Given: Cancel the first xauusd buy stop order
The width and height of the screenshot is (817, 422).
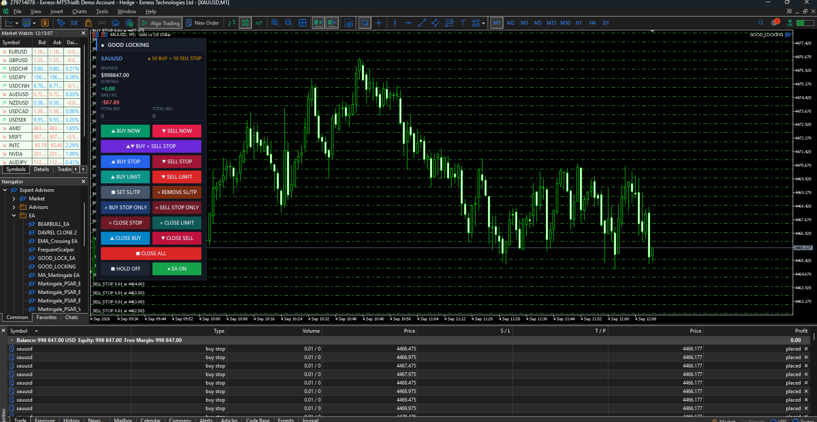Looking at the screenshot, I should (806, 349).
